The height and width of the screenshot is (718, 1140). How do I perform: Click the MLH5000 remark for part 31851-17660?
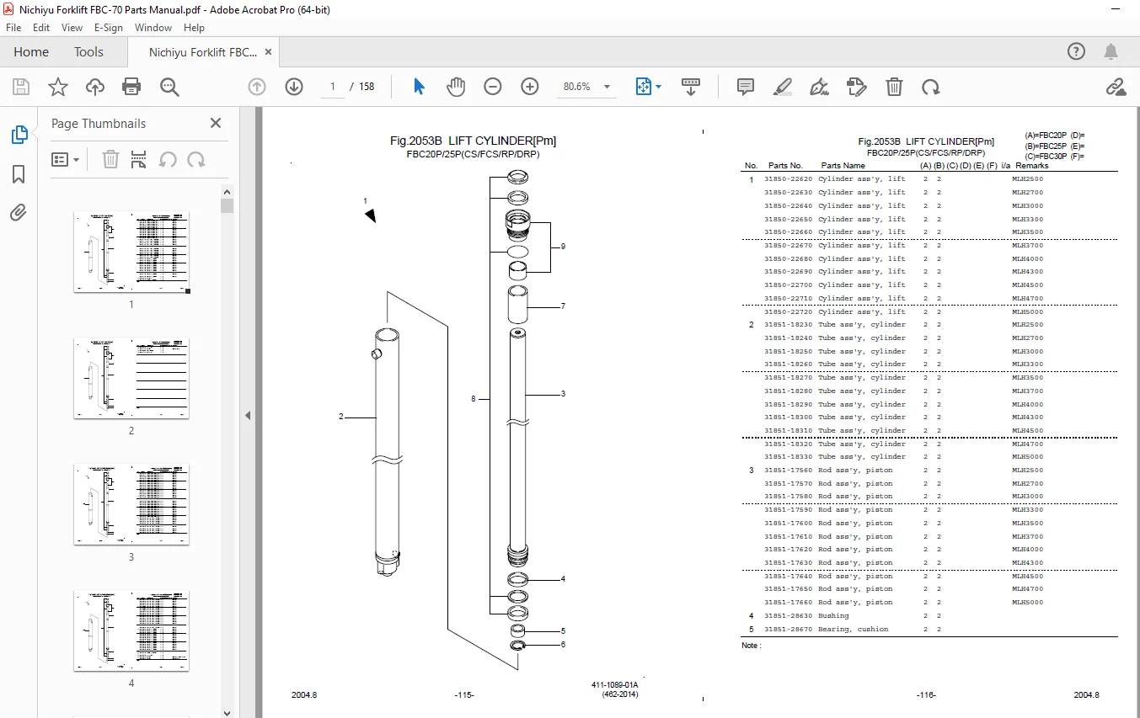[1027, 603]
